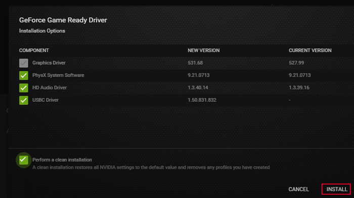Click the GeForce Game Ready Driver title

click(x=63, y=20)
